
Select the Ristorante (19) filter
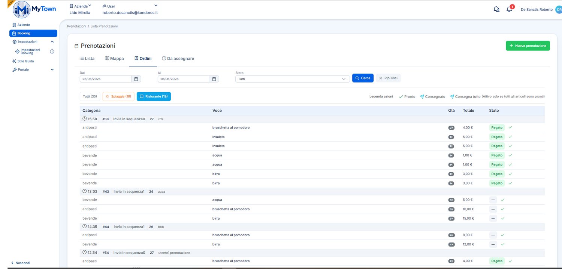point(154,96)
